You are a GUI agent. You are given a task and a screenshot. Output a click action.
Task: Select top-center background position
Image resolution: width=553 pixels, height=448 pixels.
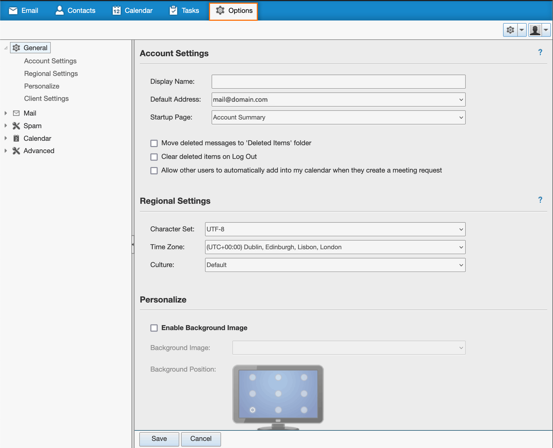coord(278,377)
